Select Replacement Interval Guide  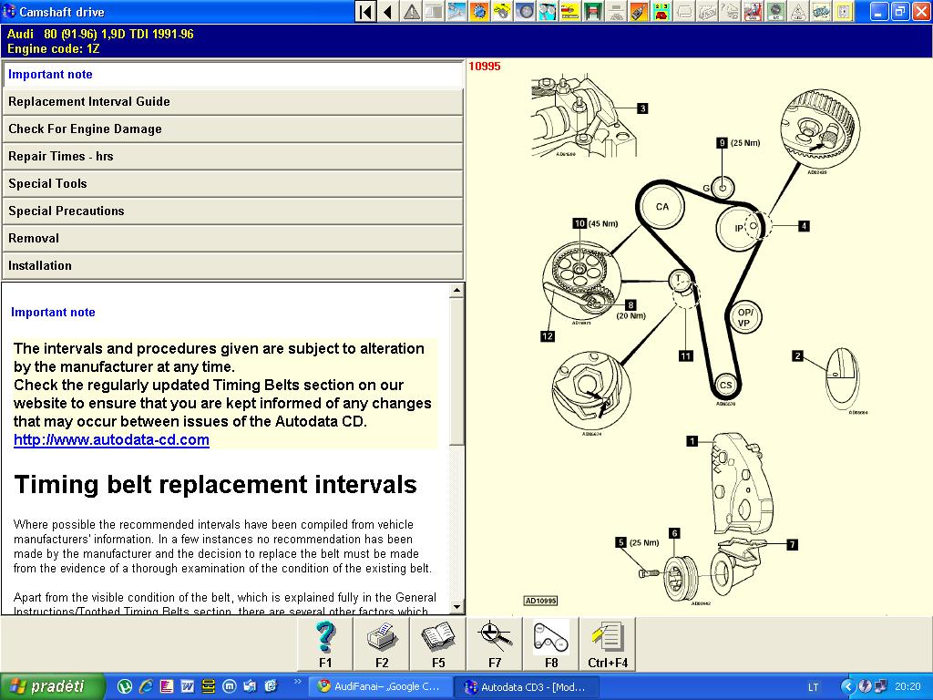[232, 102]
